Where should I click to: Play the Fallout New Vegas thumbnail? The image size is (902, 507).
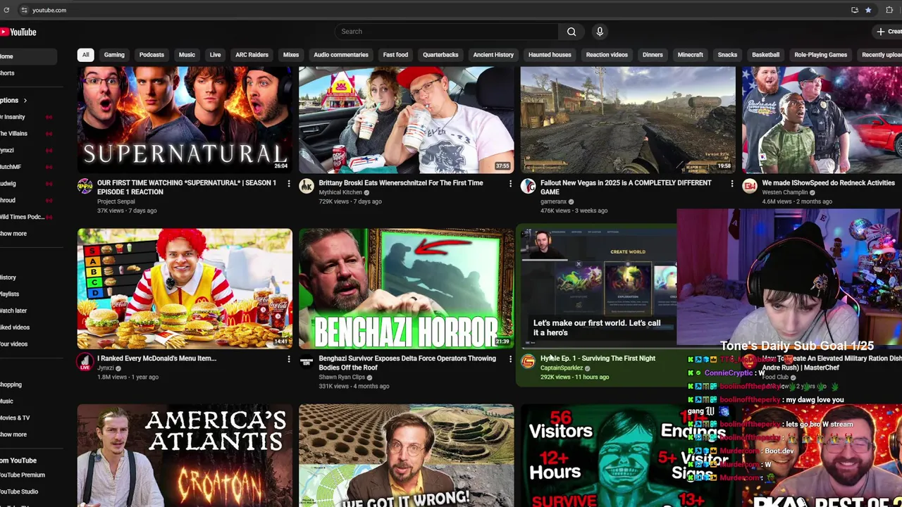628,120
